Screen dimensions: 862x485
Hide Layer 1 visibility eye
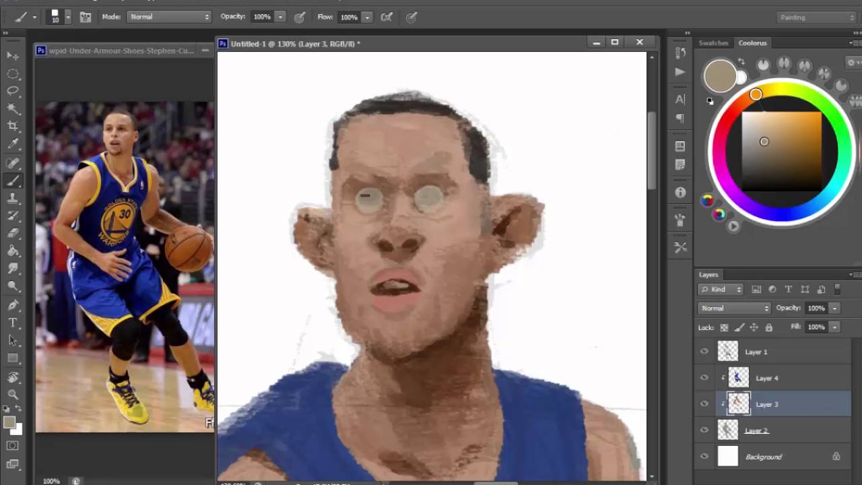(x=704, y=352)
